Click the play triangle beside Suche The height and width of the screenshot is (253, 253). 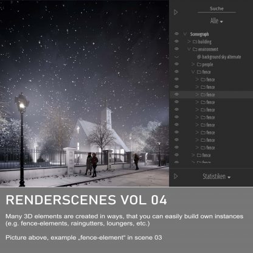(176, 12)
